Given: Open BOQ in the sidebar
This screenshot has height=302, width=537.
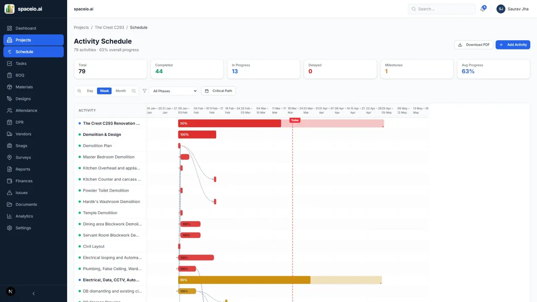Looking at the screenshot, I should pyautogui.click(x=34, y=75).
